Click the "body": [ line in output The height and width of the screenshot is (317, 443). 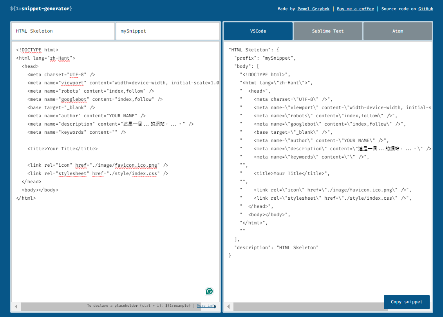coord(247,66)
